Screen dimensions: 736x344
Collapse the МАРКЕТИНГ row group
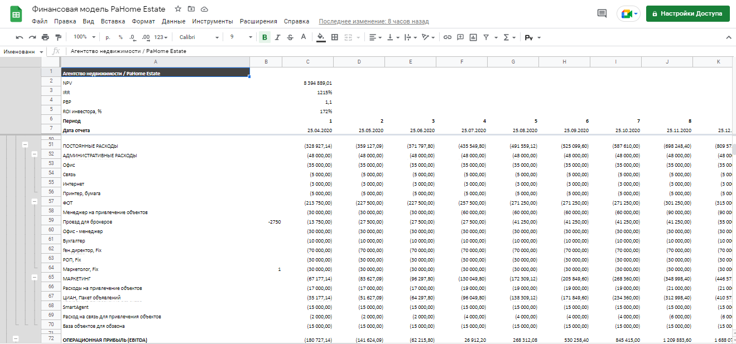point(34,277)
